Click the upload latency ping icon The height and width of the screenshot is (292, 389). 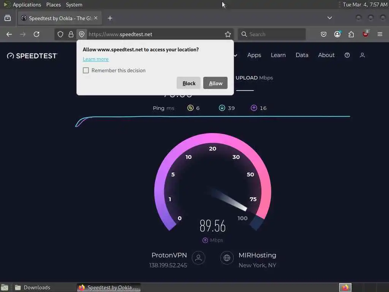[x=254, y=108]
